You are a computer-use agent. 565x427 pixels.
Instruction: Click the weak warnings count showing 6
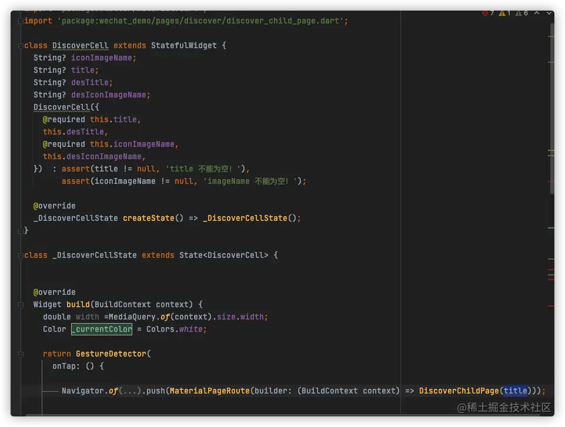[x=521, y=13]
